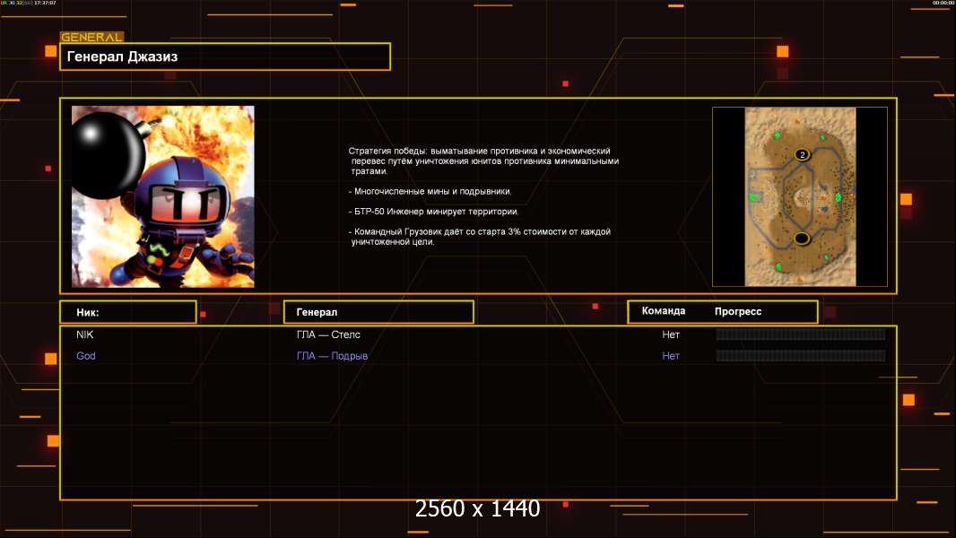Click the Командный Грузовик bonus line
Image resolution: width=956 pixels, height=538 pixels.
[479, 237]
